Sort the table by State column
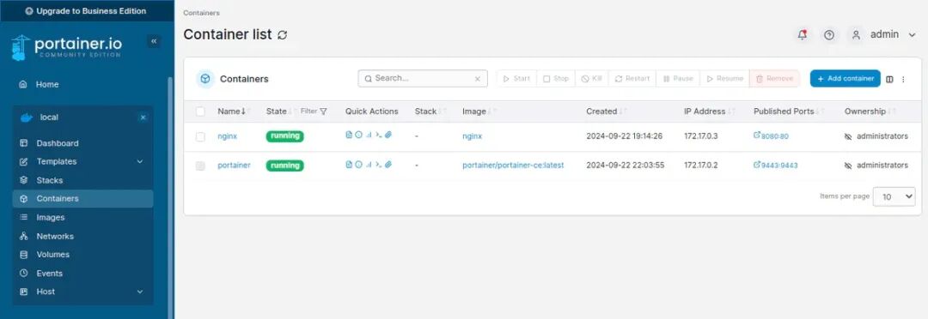 click(x=280, y=111)
